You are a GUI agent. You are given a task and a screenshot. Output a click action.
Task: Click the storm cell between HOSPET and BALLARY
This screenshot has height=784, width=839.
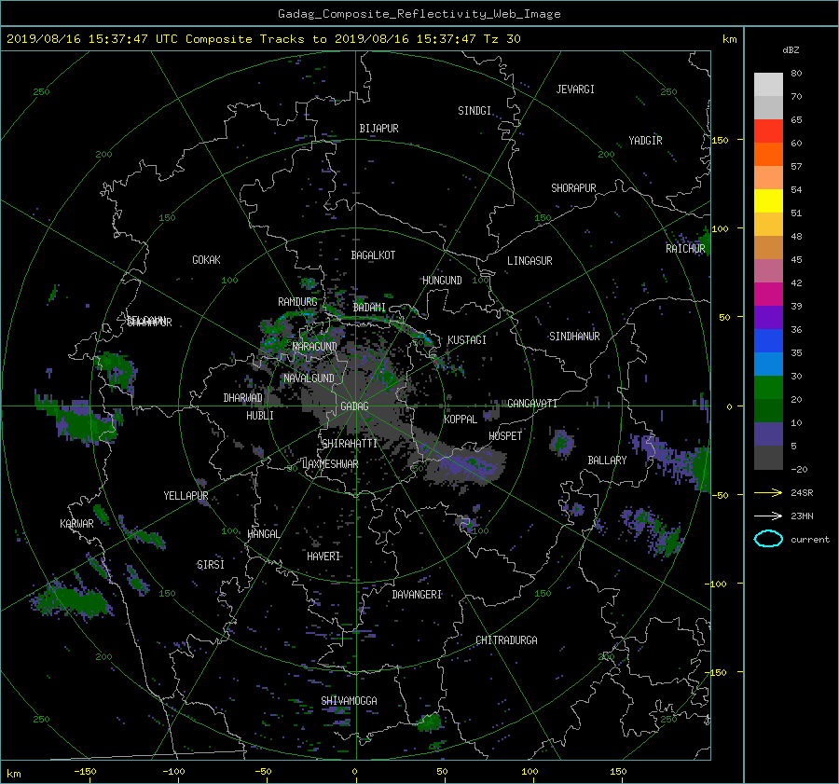click(561, 443)
